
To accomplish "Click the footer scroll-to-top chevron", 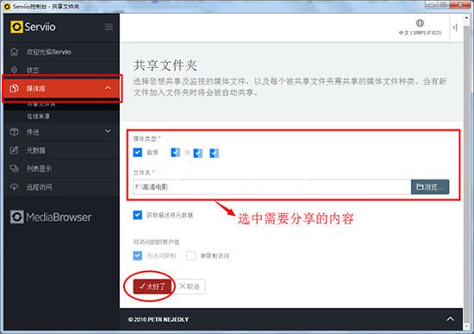I will coord(450,318).
